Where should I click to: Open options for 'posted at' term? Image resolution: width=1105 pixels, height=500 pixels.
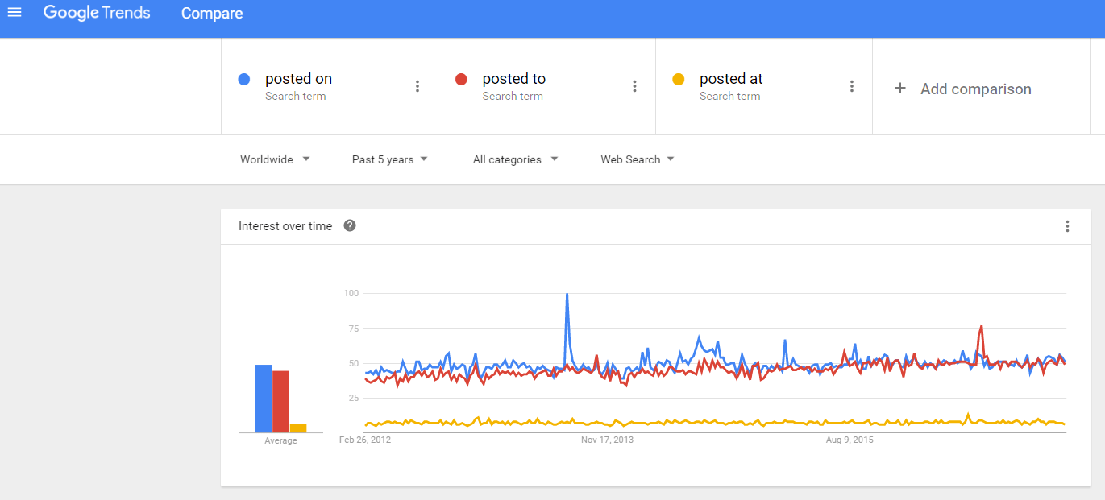[851, 86]
